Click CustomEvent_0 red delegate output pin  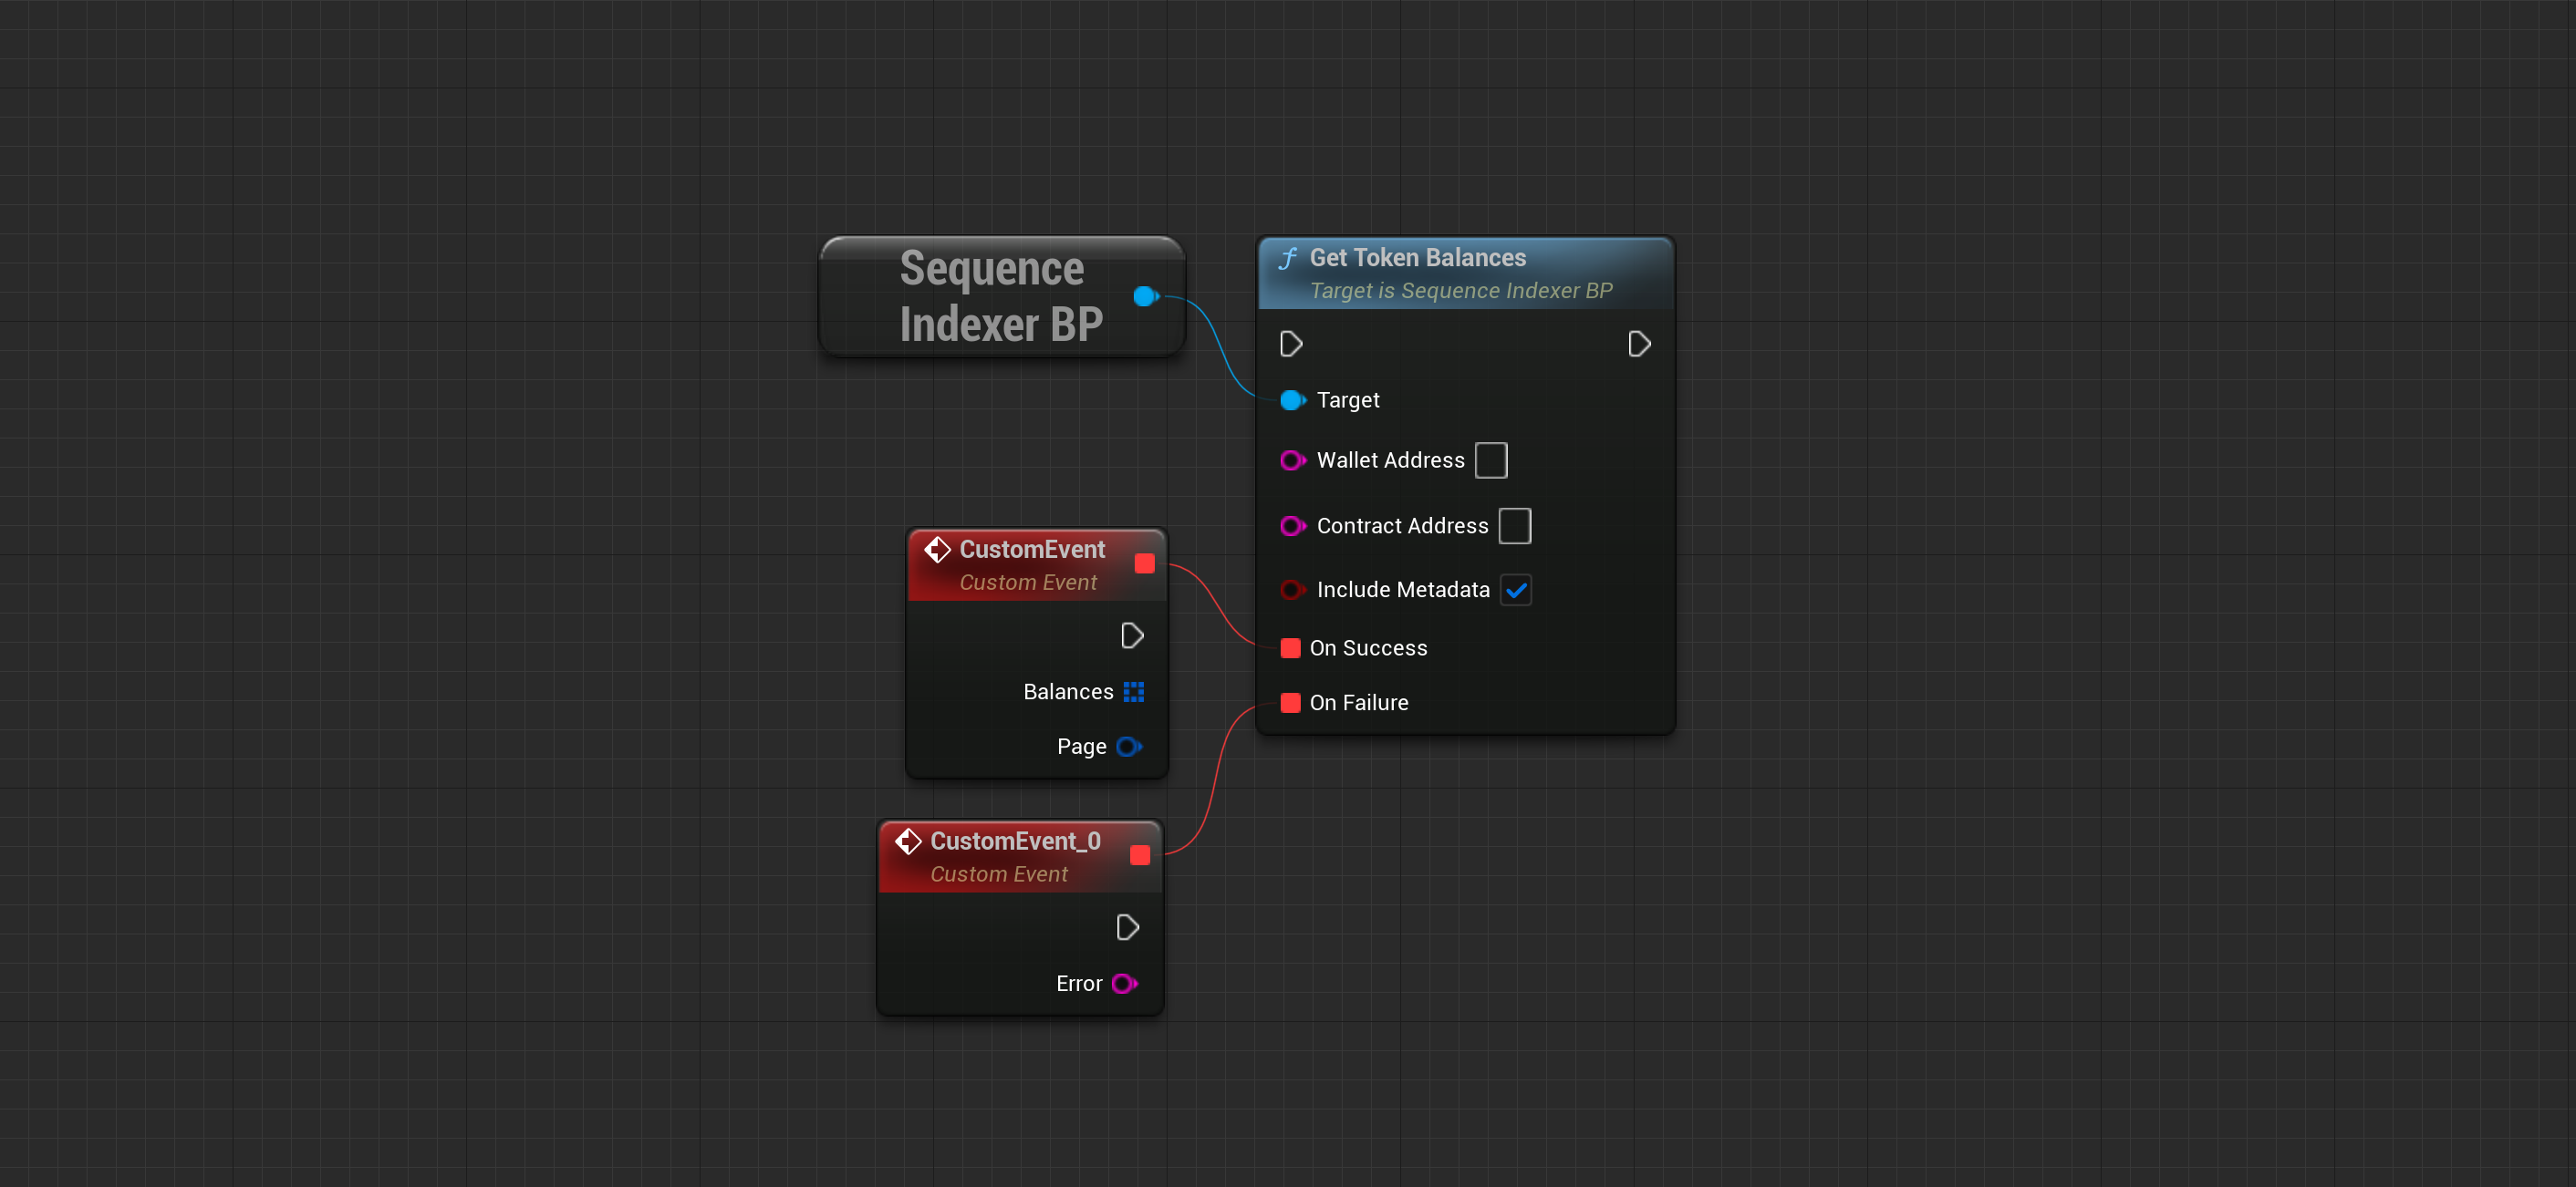pos(1139,856)
